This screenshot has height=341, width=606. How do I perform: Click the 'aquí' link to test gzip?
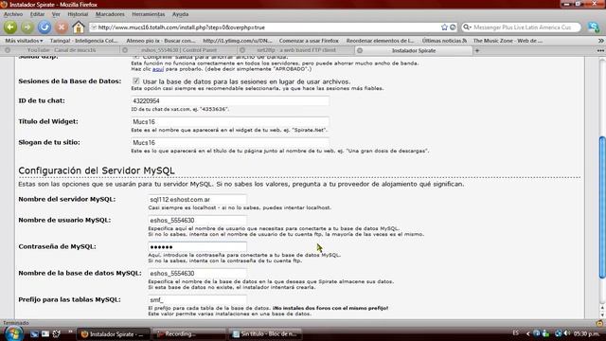pyautogui.click(x=158, y=69)
